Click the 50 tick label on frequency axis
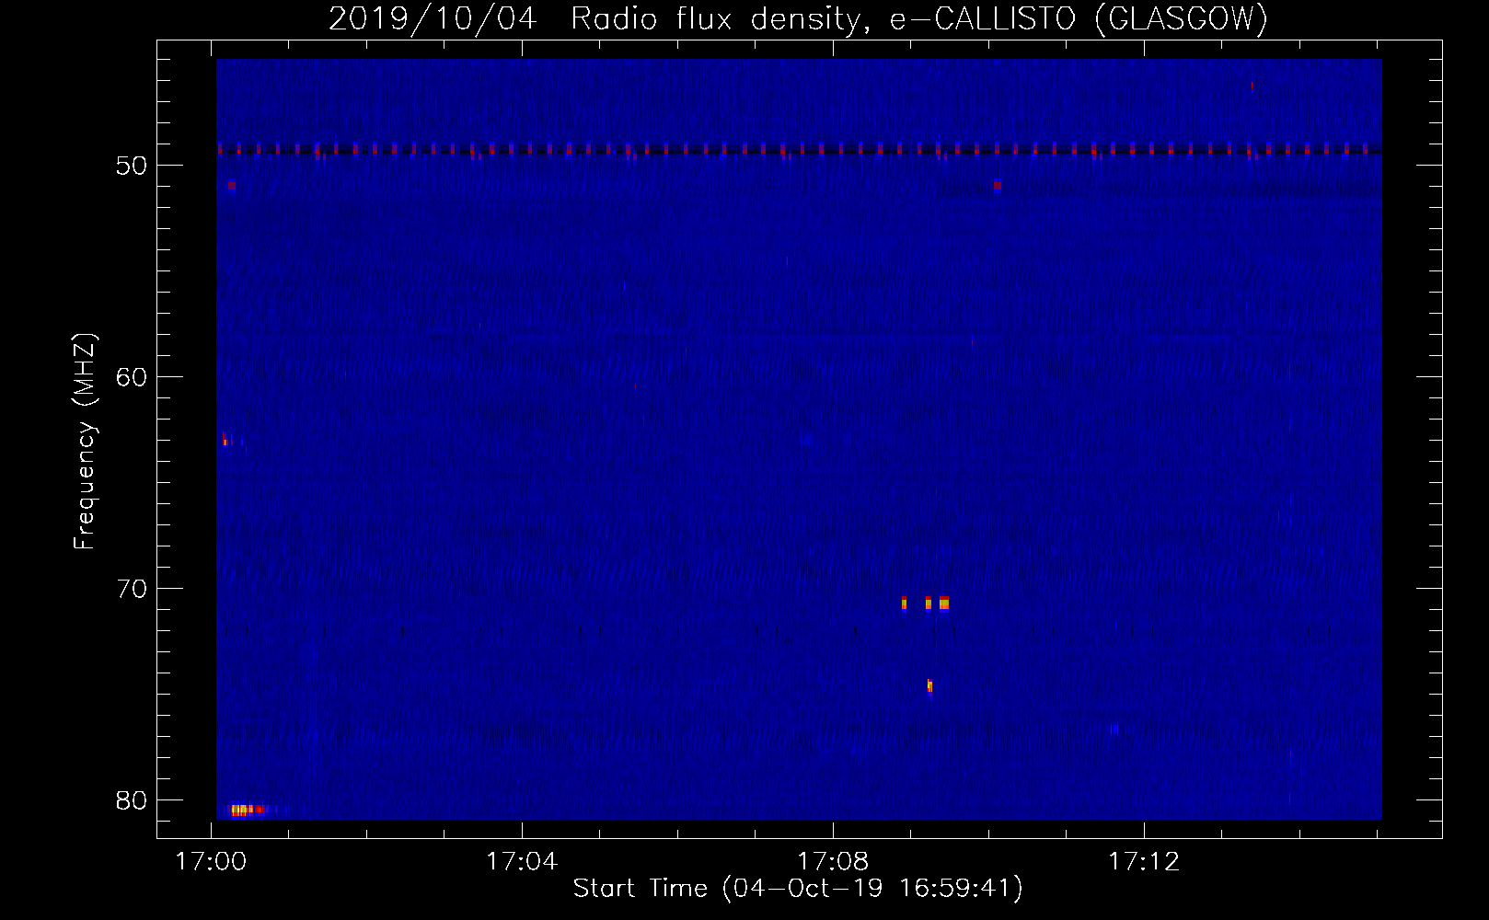The image size is (1489, 920). (x=132, y=166)
